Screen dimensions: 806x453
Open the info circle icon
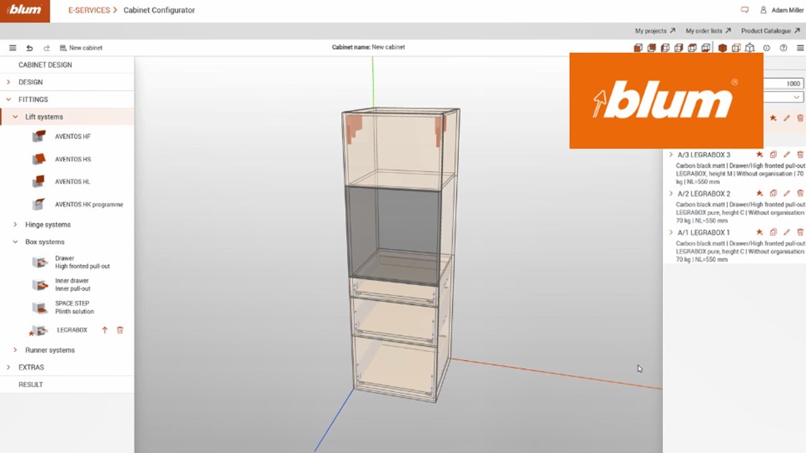766,48
